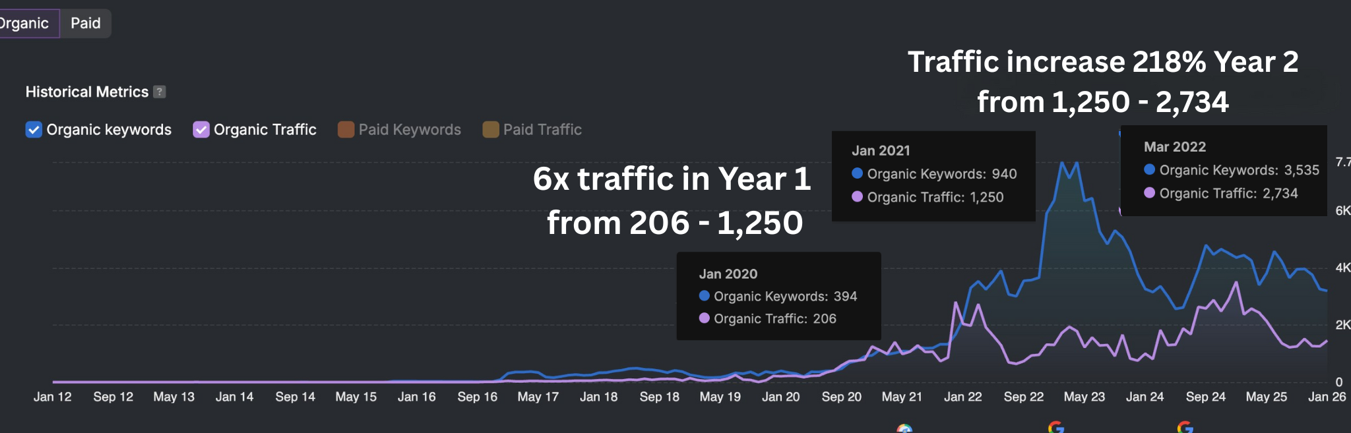
Task: Click the May 23 label on timeline axis
Action: click(1084, 397)
